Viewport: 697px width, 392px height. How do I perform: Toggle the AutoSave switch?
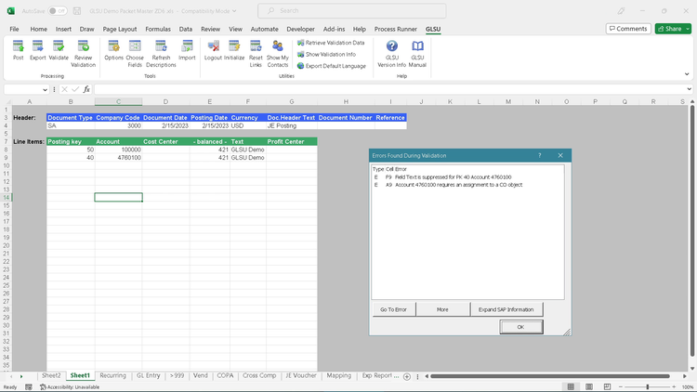coord(58,10)
